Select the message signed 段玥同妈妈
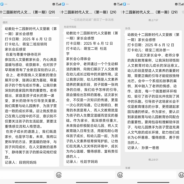Screen dimensions: 184x184 tap(31, 96)
